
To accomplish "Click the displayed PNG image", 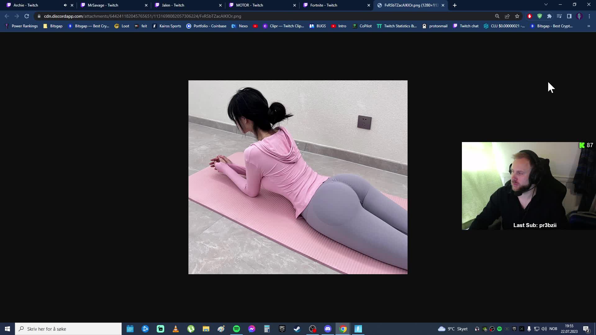I will pyautogui.click(x=298, y=177).
